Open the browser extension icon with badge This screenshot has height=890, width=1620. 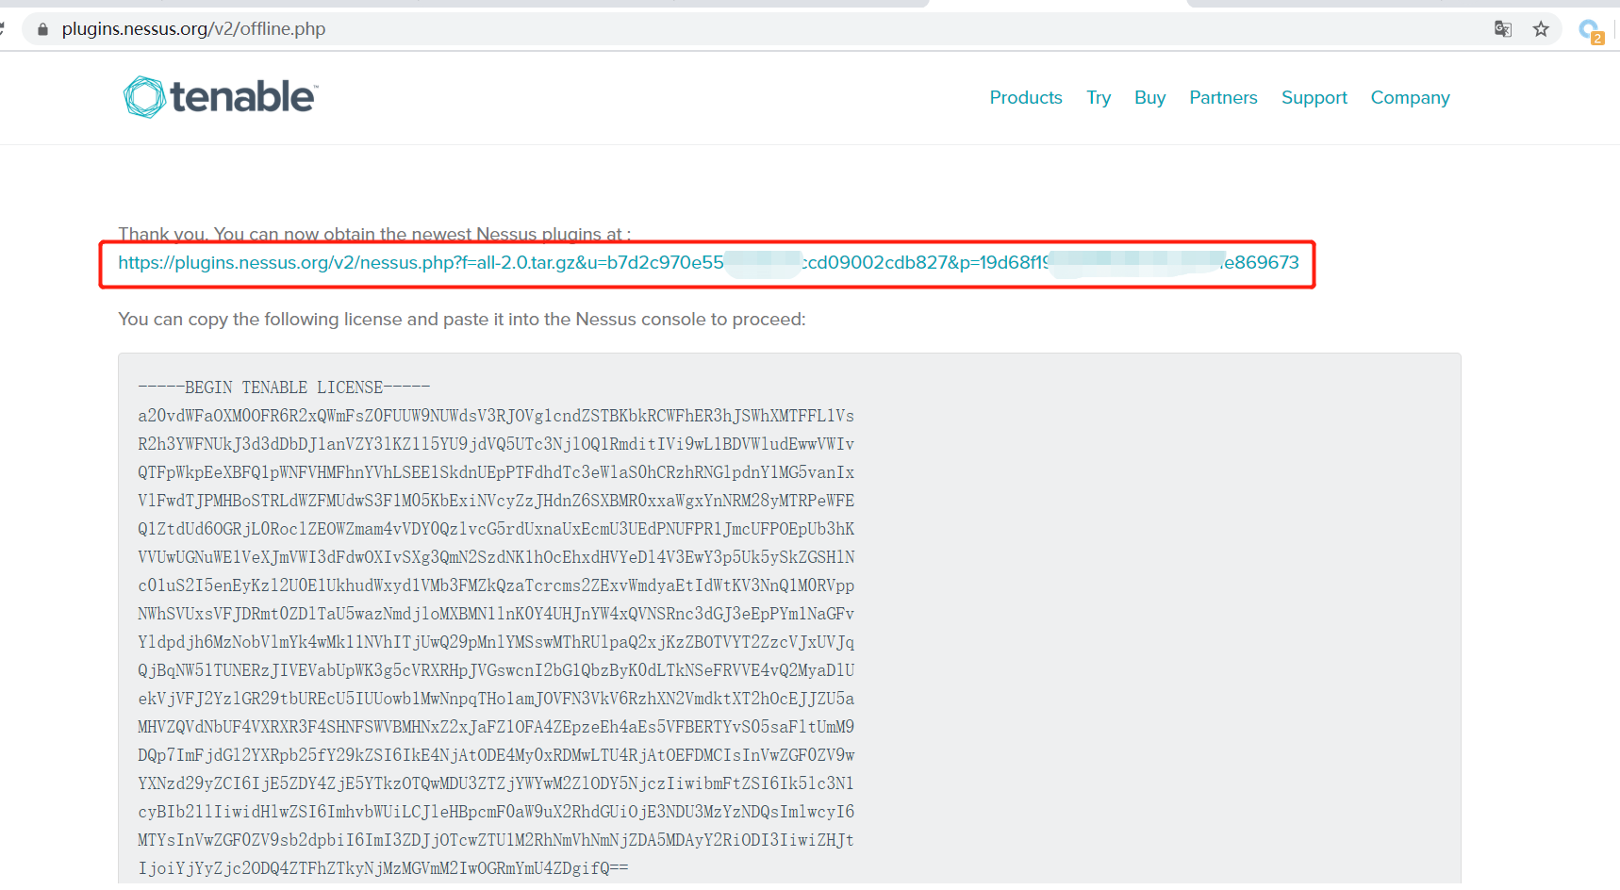1591,31
